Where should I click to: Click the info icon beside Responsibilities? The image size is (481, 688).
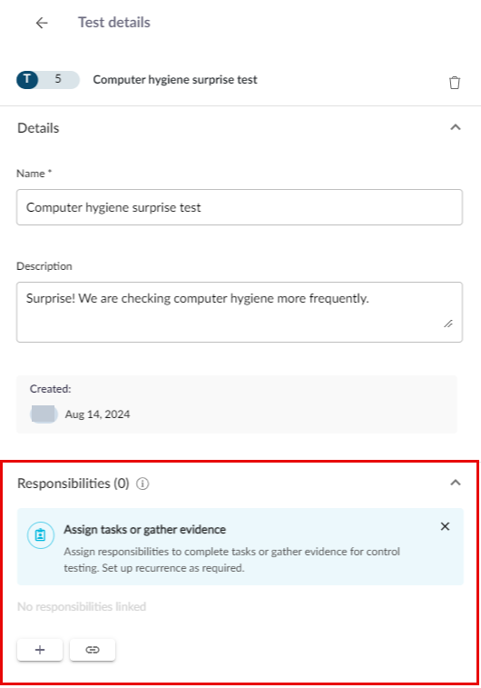[x=142, y=484]
